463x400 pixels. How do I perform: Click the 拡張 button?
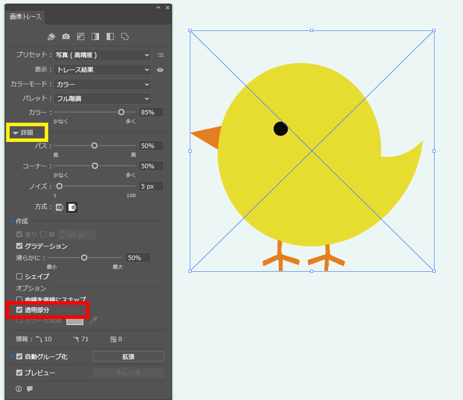click(128, 356)
